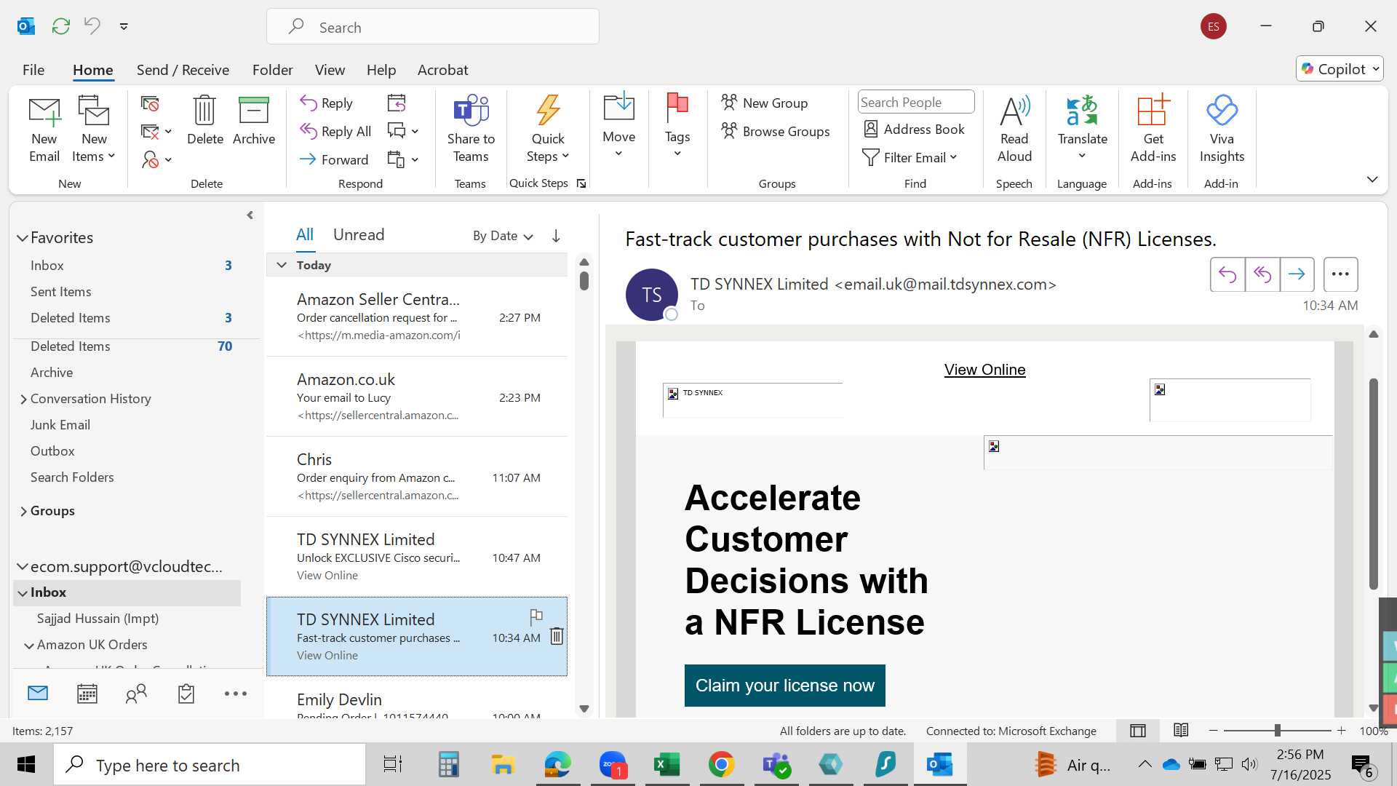Create a New Group
This screenshot has height=786, width=1397.
point(765,103)
